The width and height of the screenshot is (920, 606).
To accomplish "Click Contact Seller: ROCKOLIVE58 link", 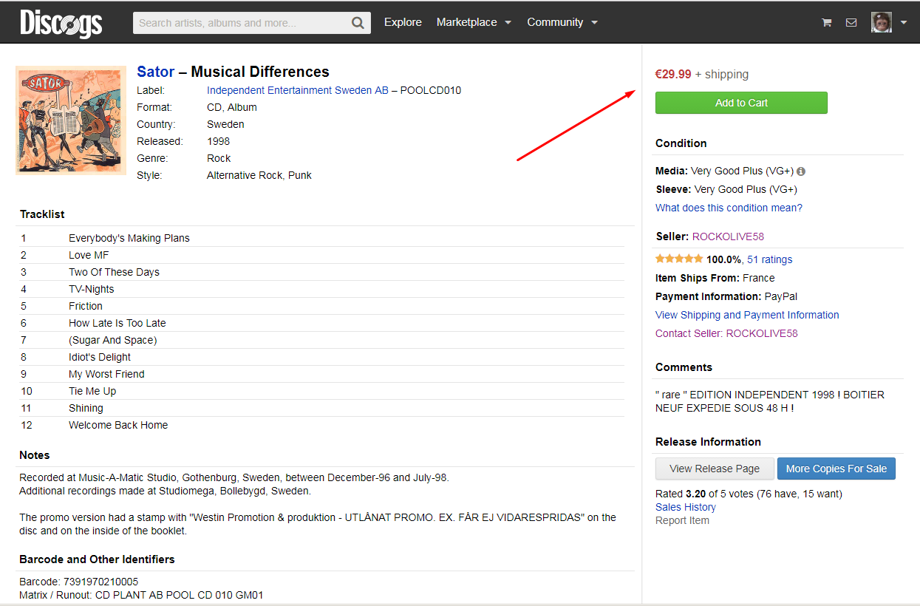I will coord(726,333).
